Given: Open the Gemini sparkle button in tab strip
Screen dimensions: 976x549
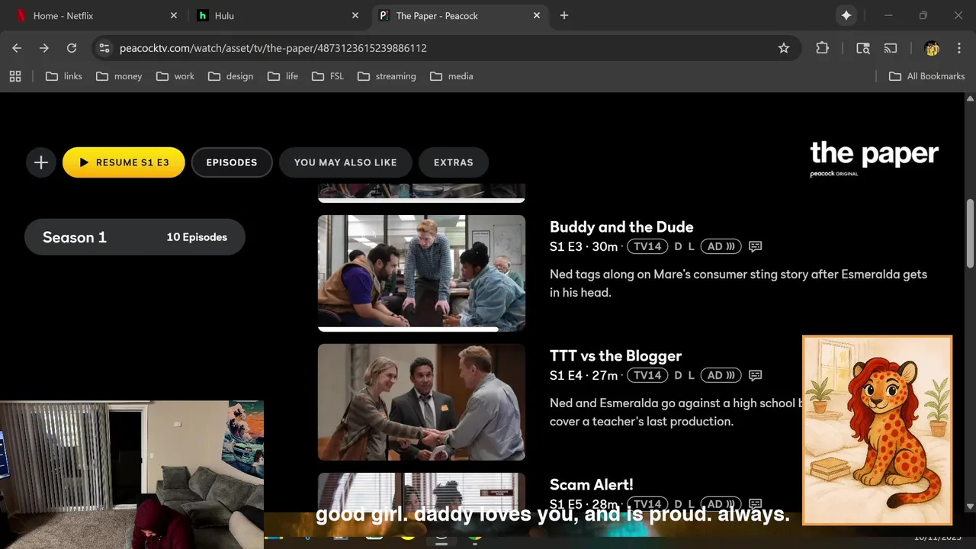Looking at the screenshot, I should click(x=846, y=15).
